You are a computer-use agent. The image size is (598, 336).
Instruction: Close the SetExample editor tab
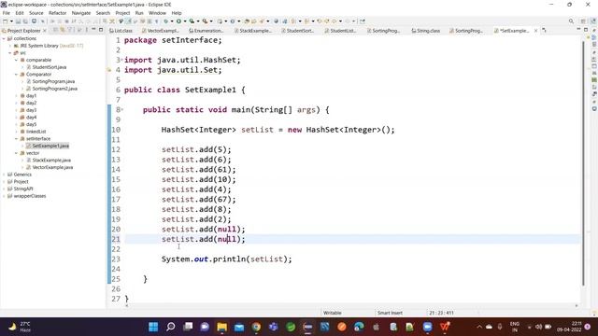click(x=535, y=31)
